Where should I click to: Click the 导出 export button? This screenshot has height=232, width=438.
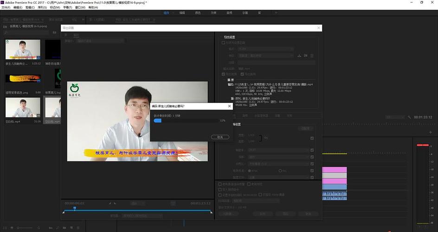point(285,214)
